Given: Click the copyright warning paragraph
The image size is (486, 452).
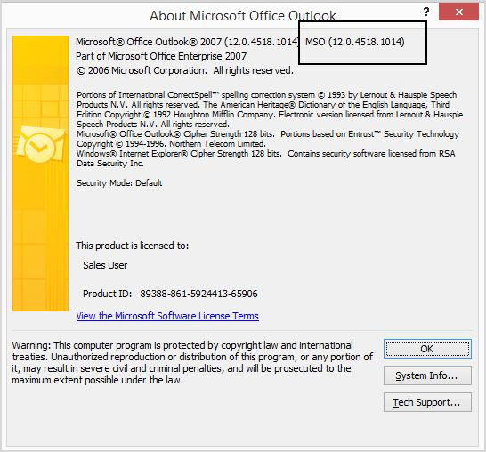Looking at the screenshot, I should click(192, 362).
